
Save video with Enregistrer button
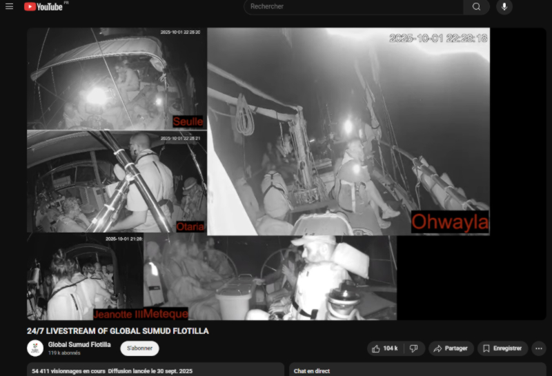[502, 348]
